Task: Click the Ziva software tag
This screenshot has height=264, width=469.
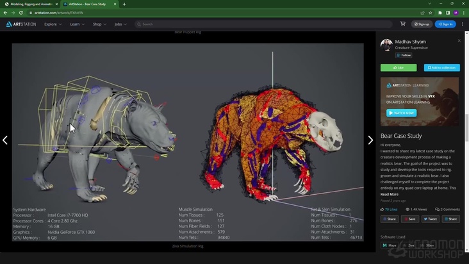Action: tap(409, 245)
